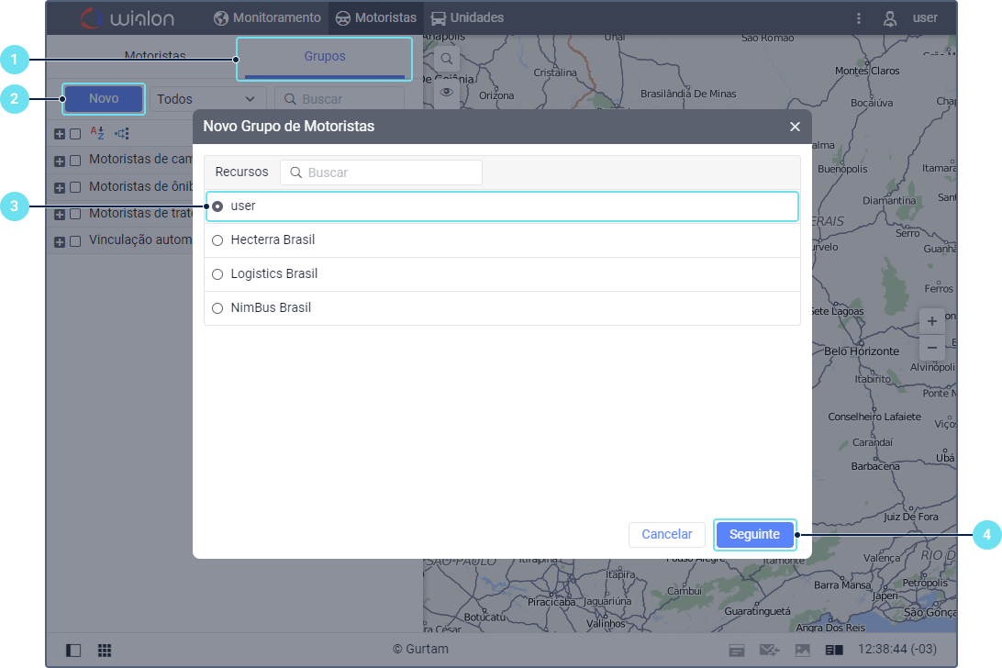Click the automatic binding icon in list header
This screenshot has height=668, width=1002.
pyautogui.click(x=121, y=133)
